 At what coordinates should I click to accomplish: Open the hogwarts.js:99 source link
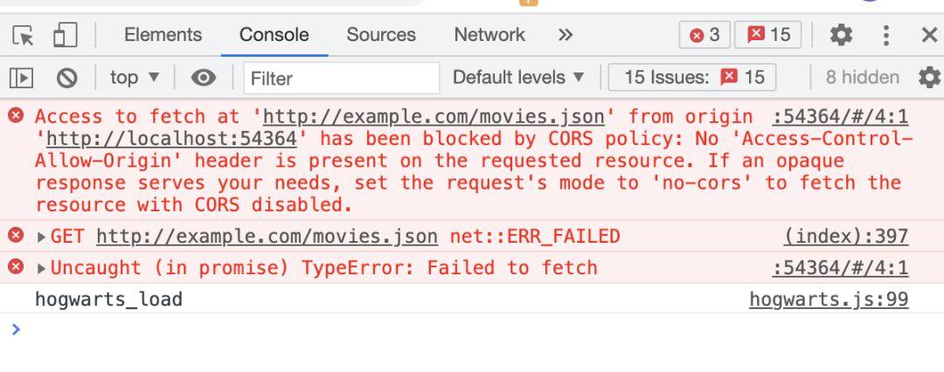click(x=828, y=300)
